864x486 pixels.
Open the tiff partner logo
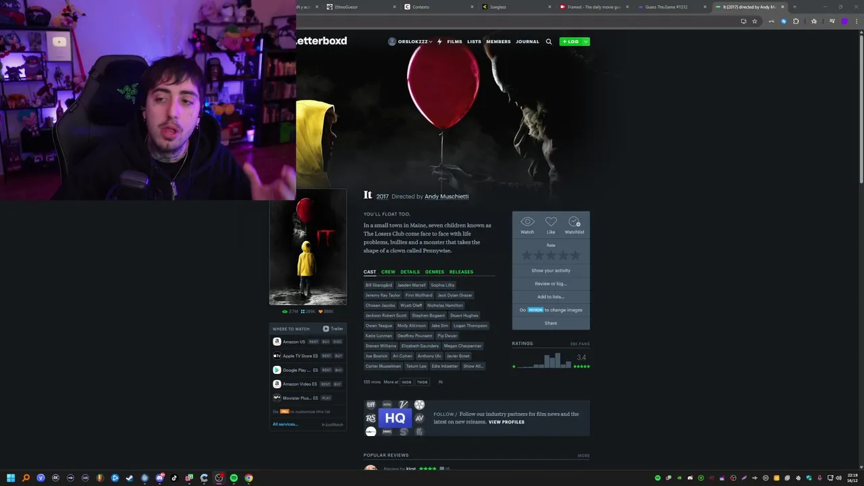[371, 405]
